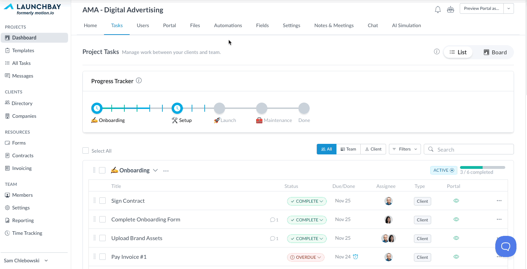This screenshot has height=269, width=527.
Task: Click the Upload Brand Assets assignee avatars
Action: (x=389, y=238)
